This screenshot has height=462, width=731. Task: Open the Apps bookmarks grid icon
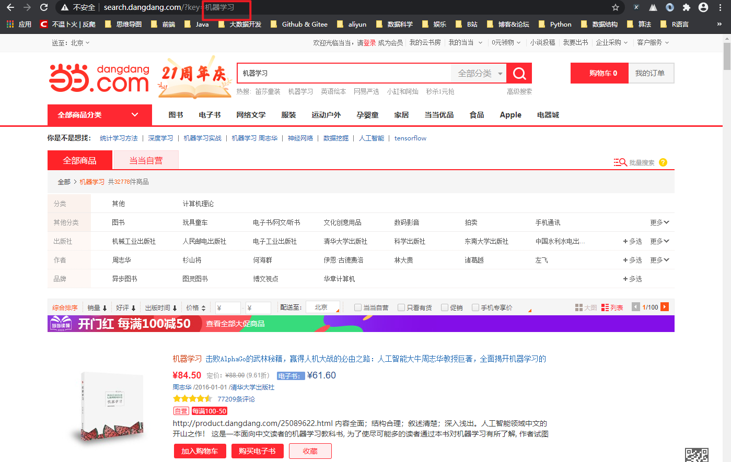10,24
